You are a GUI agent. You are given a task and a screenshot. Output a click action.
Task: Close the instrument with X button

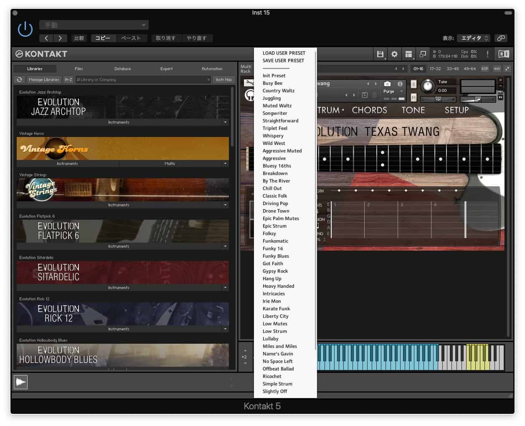(500, 80)
